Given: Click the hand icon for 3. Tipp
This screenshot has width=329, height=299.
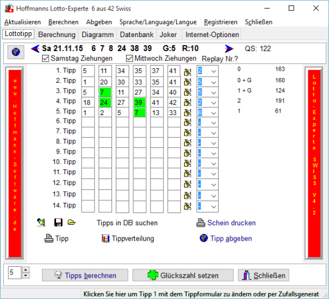Looking at the screenshot, I should [x=188, y=92].
